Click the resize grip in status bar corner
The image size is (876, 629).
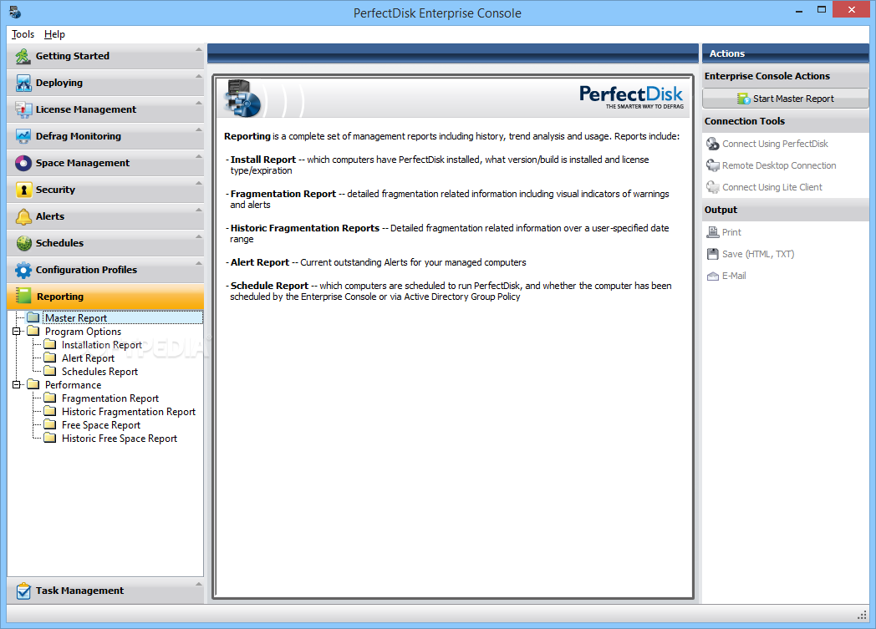(862, 615)
